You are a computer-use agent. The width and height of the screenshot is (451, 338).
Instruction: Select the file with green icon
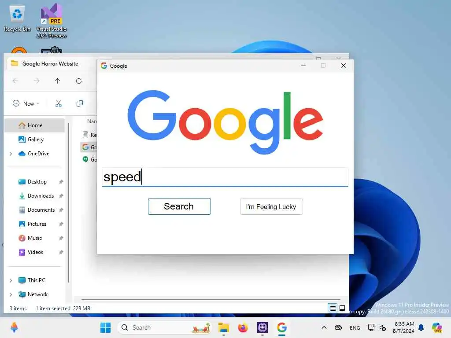pos(89,159)
